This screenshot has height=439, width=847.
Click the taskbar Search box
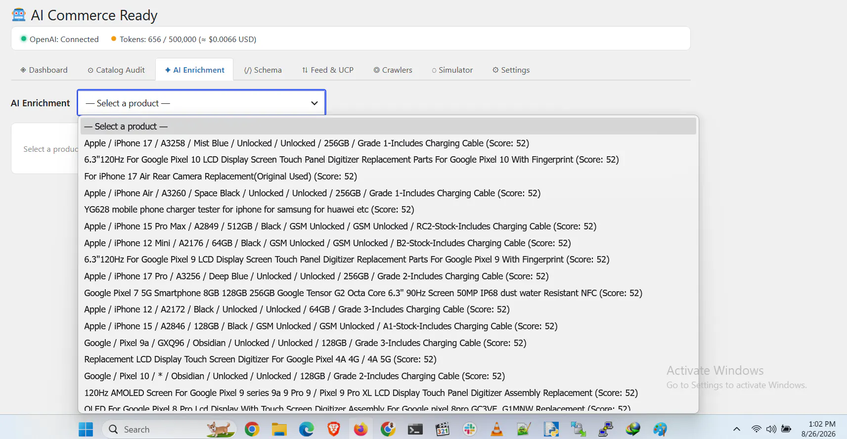click(170, 429)
